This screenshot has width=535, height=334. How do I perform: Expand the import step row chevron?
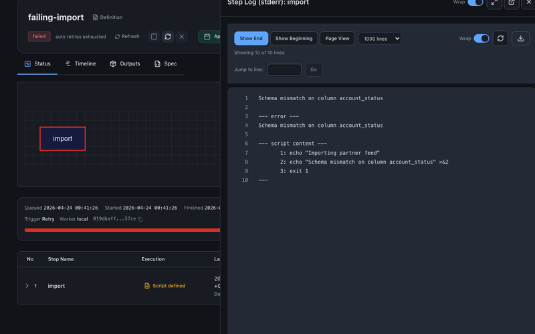point(27,286)
